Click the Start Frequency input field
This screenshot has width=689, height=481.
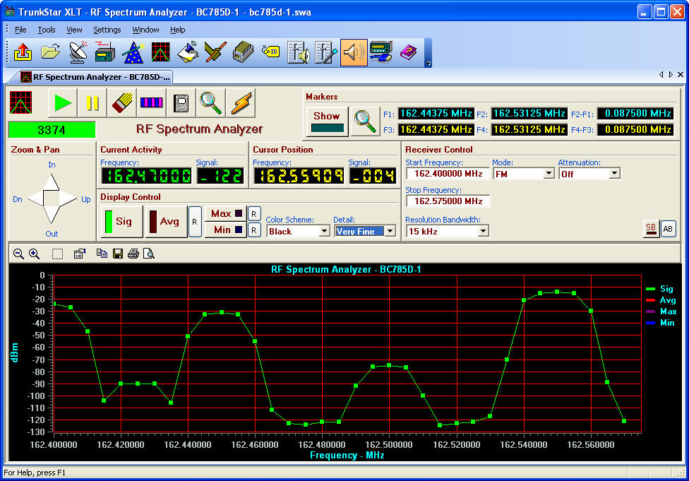point(448,174)
